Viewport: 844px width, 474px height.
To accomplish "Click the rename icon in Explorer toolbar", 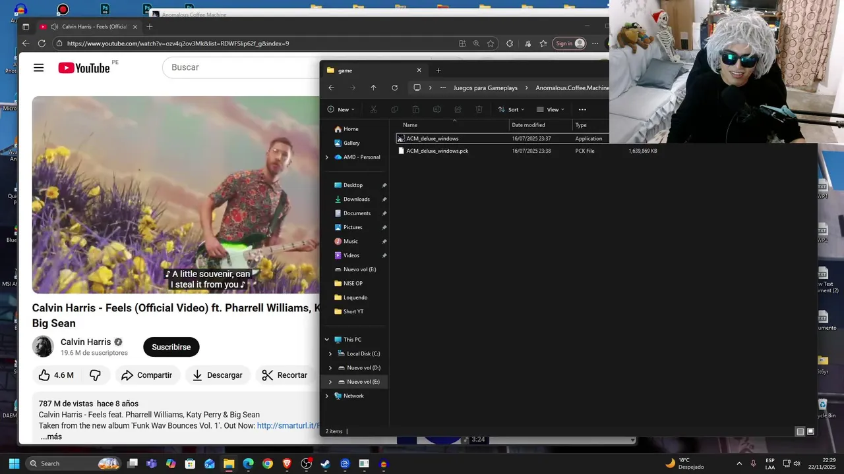I will pos(437,109).
